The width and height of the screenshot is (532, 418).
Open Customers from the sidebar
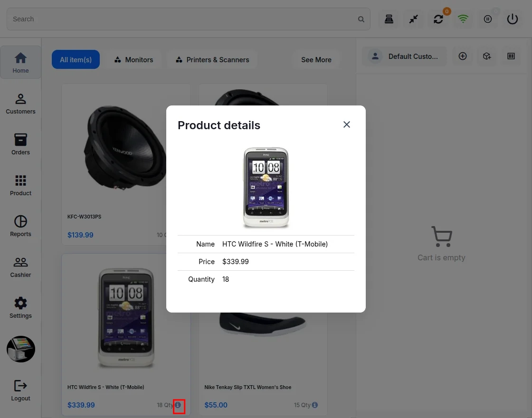[21, 104]
